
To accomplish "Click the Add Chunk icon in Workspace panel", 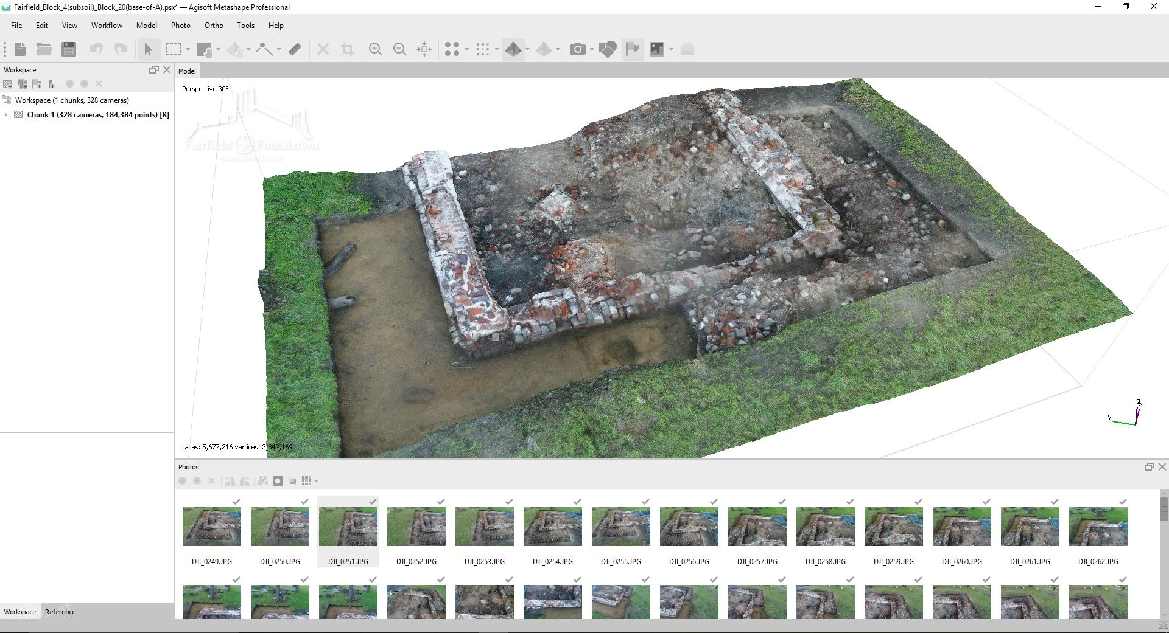I will (8, 84).
